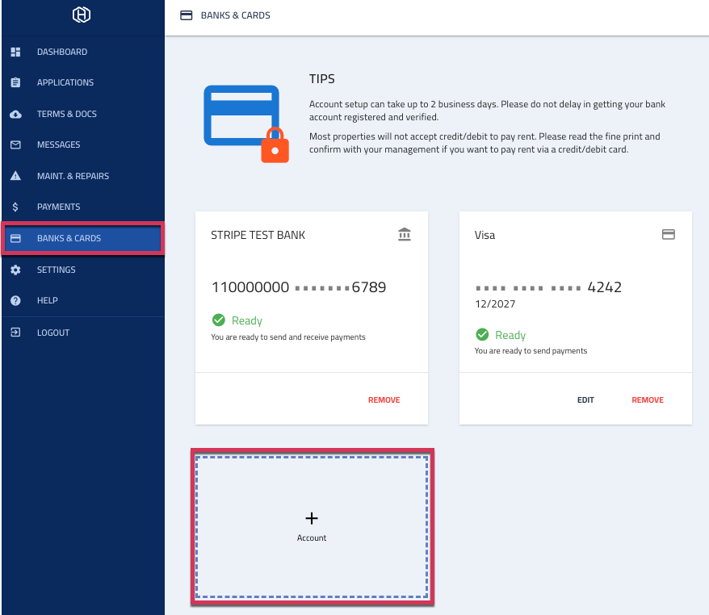Screen dimensions: 709x615
Task: Click the app logo atop the sidebar
Action: [x=82, y=15]
